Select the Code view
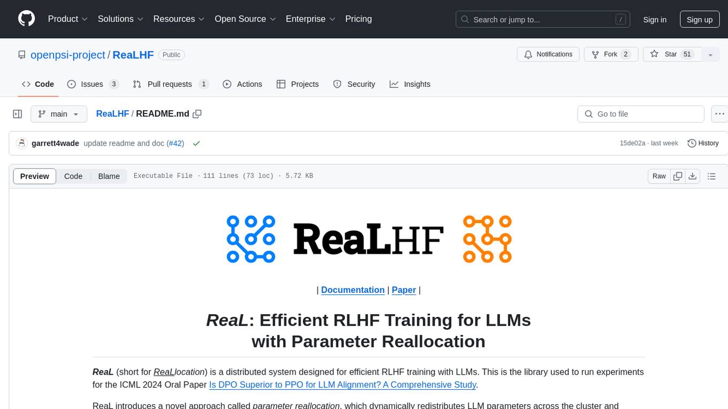 click(x=73, y=176)
